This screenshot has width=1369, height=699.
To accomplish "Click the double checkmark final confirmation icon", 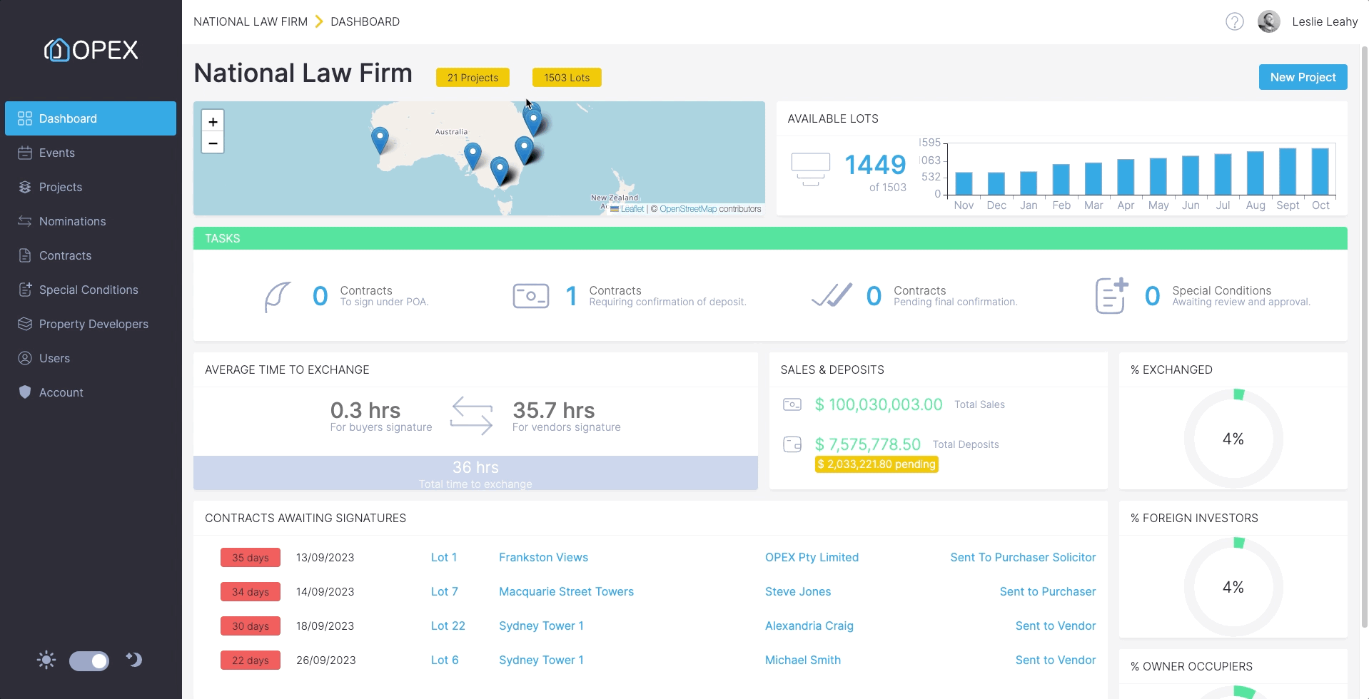I will coord(832,295).
